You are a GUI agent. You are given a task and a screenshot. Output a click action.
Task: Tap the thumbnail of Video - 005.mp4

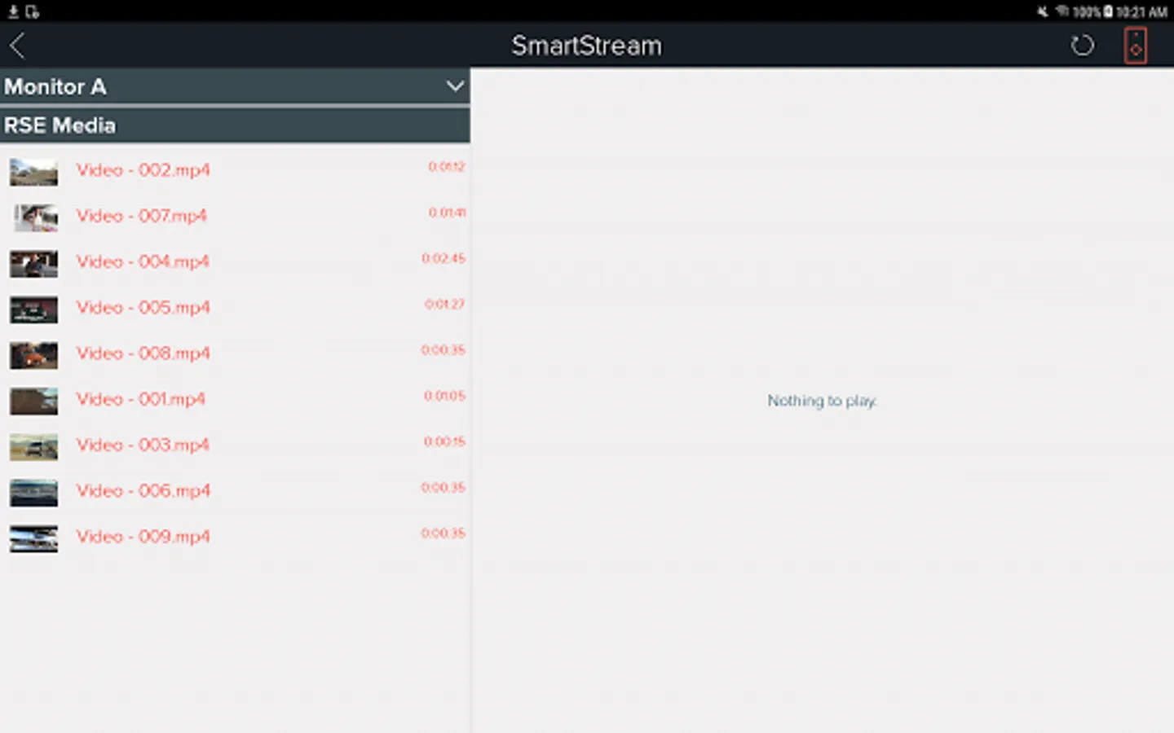(x=34, y=309)
